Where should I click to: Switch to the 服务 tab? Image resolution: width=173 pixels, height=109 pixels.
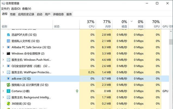(69, 14)
